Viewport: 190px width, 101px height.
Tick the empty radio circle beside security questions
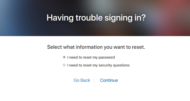click(64, 65)
